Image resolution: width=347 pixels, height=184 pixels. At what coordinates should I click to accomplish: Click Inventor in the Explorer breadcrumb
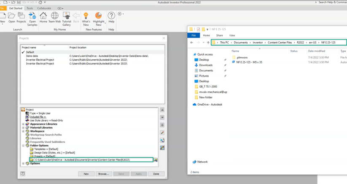(x=258, y=43)
